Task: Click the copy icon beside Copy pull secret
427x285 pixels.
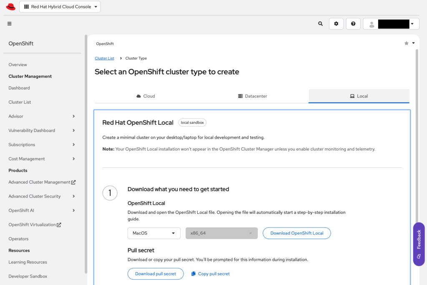Action: 193,274
